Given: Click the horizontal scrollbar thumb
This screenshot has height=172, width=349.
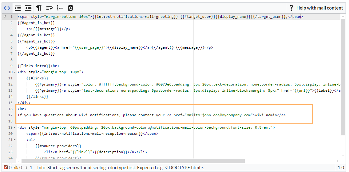Looking at the screenshot, I should 133,161.
